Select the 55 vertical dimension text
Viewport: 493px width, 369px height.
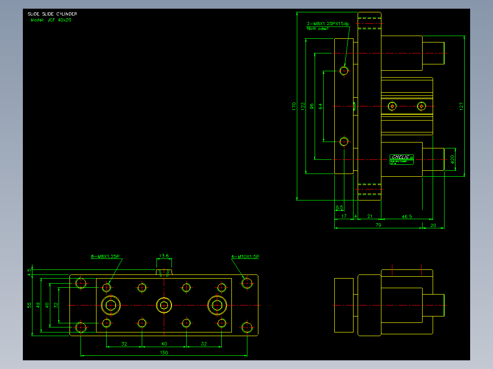pyautogui.click(x=29, y=305)
